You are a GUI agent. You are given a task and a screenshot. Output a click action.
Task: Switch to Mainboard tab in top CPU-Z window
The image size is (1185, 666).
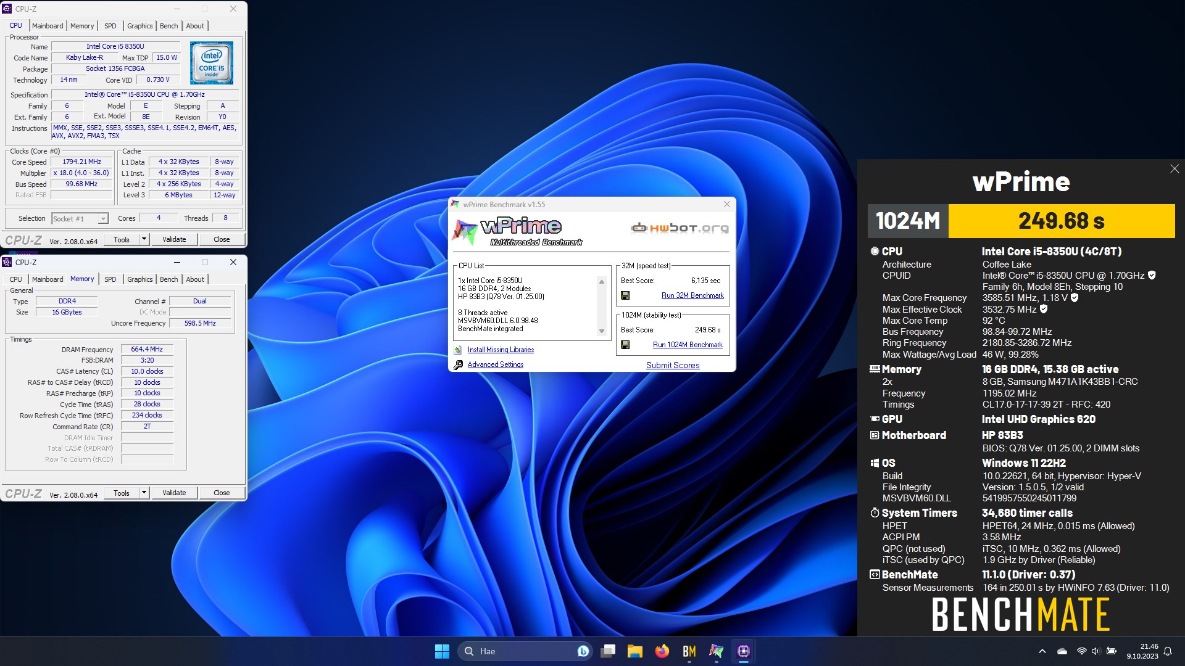[48, 26]
